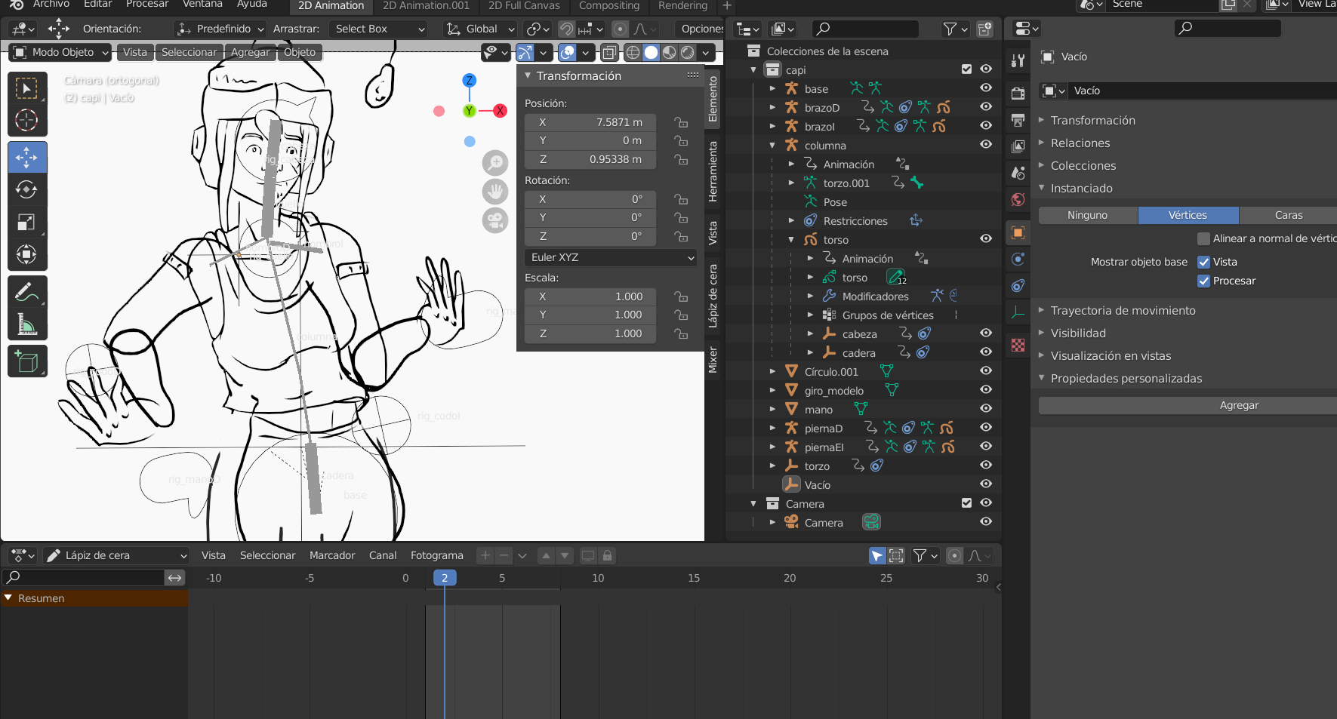Uncheck the capi collection checkbox
This screenshot has width=1337, height=719.
966,69
